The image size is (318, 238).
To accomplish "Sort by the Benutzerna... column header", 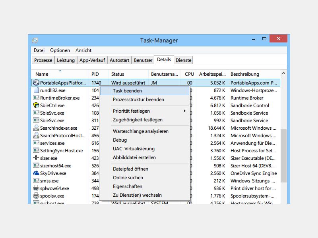I will click(164, 74).
